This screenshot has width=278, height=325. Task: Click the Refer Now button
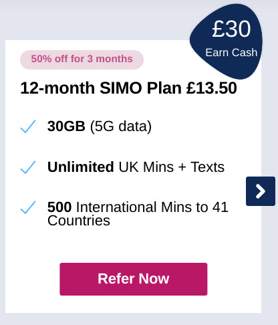(134, 279)
